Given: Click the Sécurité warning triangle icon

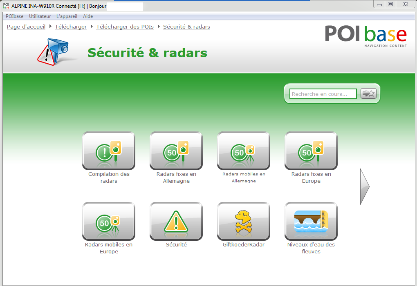Looking at the screenshot, I should pyautogui.click(x=176, y=221).
